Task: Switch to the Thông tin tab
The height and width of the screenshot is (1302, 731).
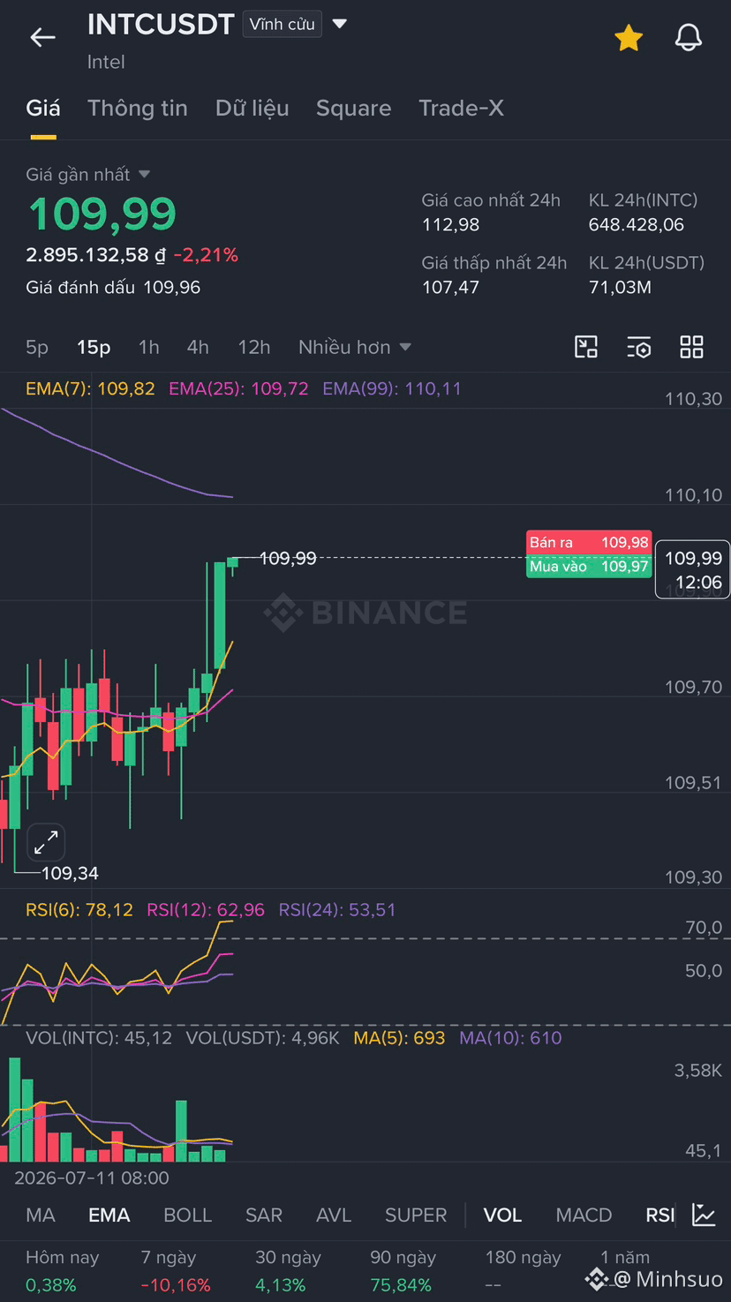Action: coord(138,108)
